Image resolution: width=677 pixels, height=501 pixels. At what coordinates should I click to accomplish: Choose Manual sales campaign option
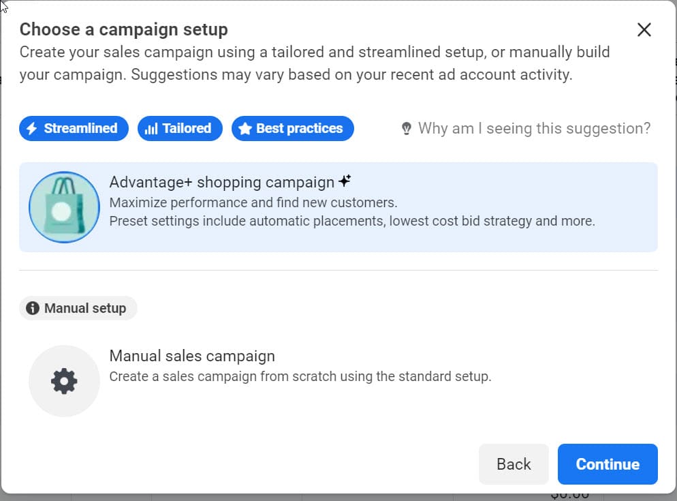tap(192, 356)
